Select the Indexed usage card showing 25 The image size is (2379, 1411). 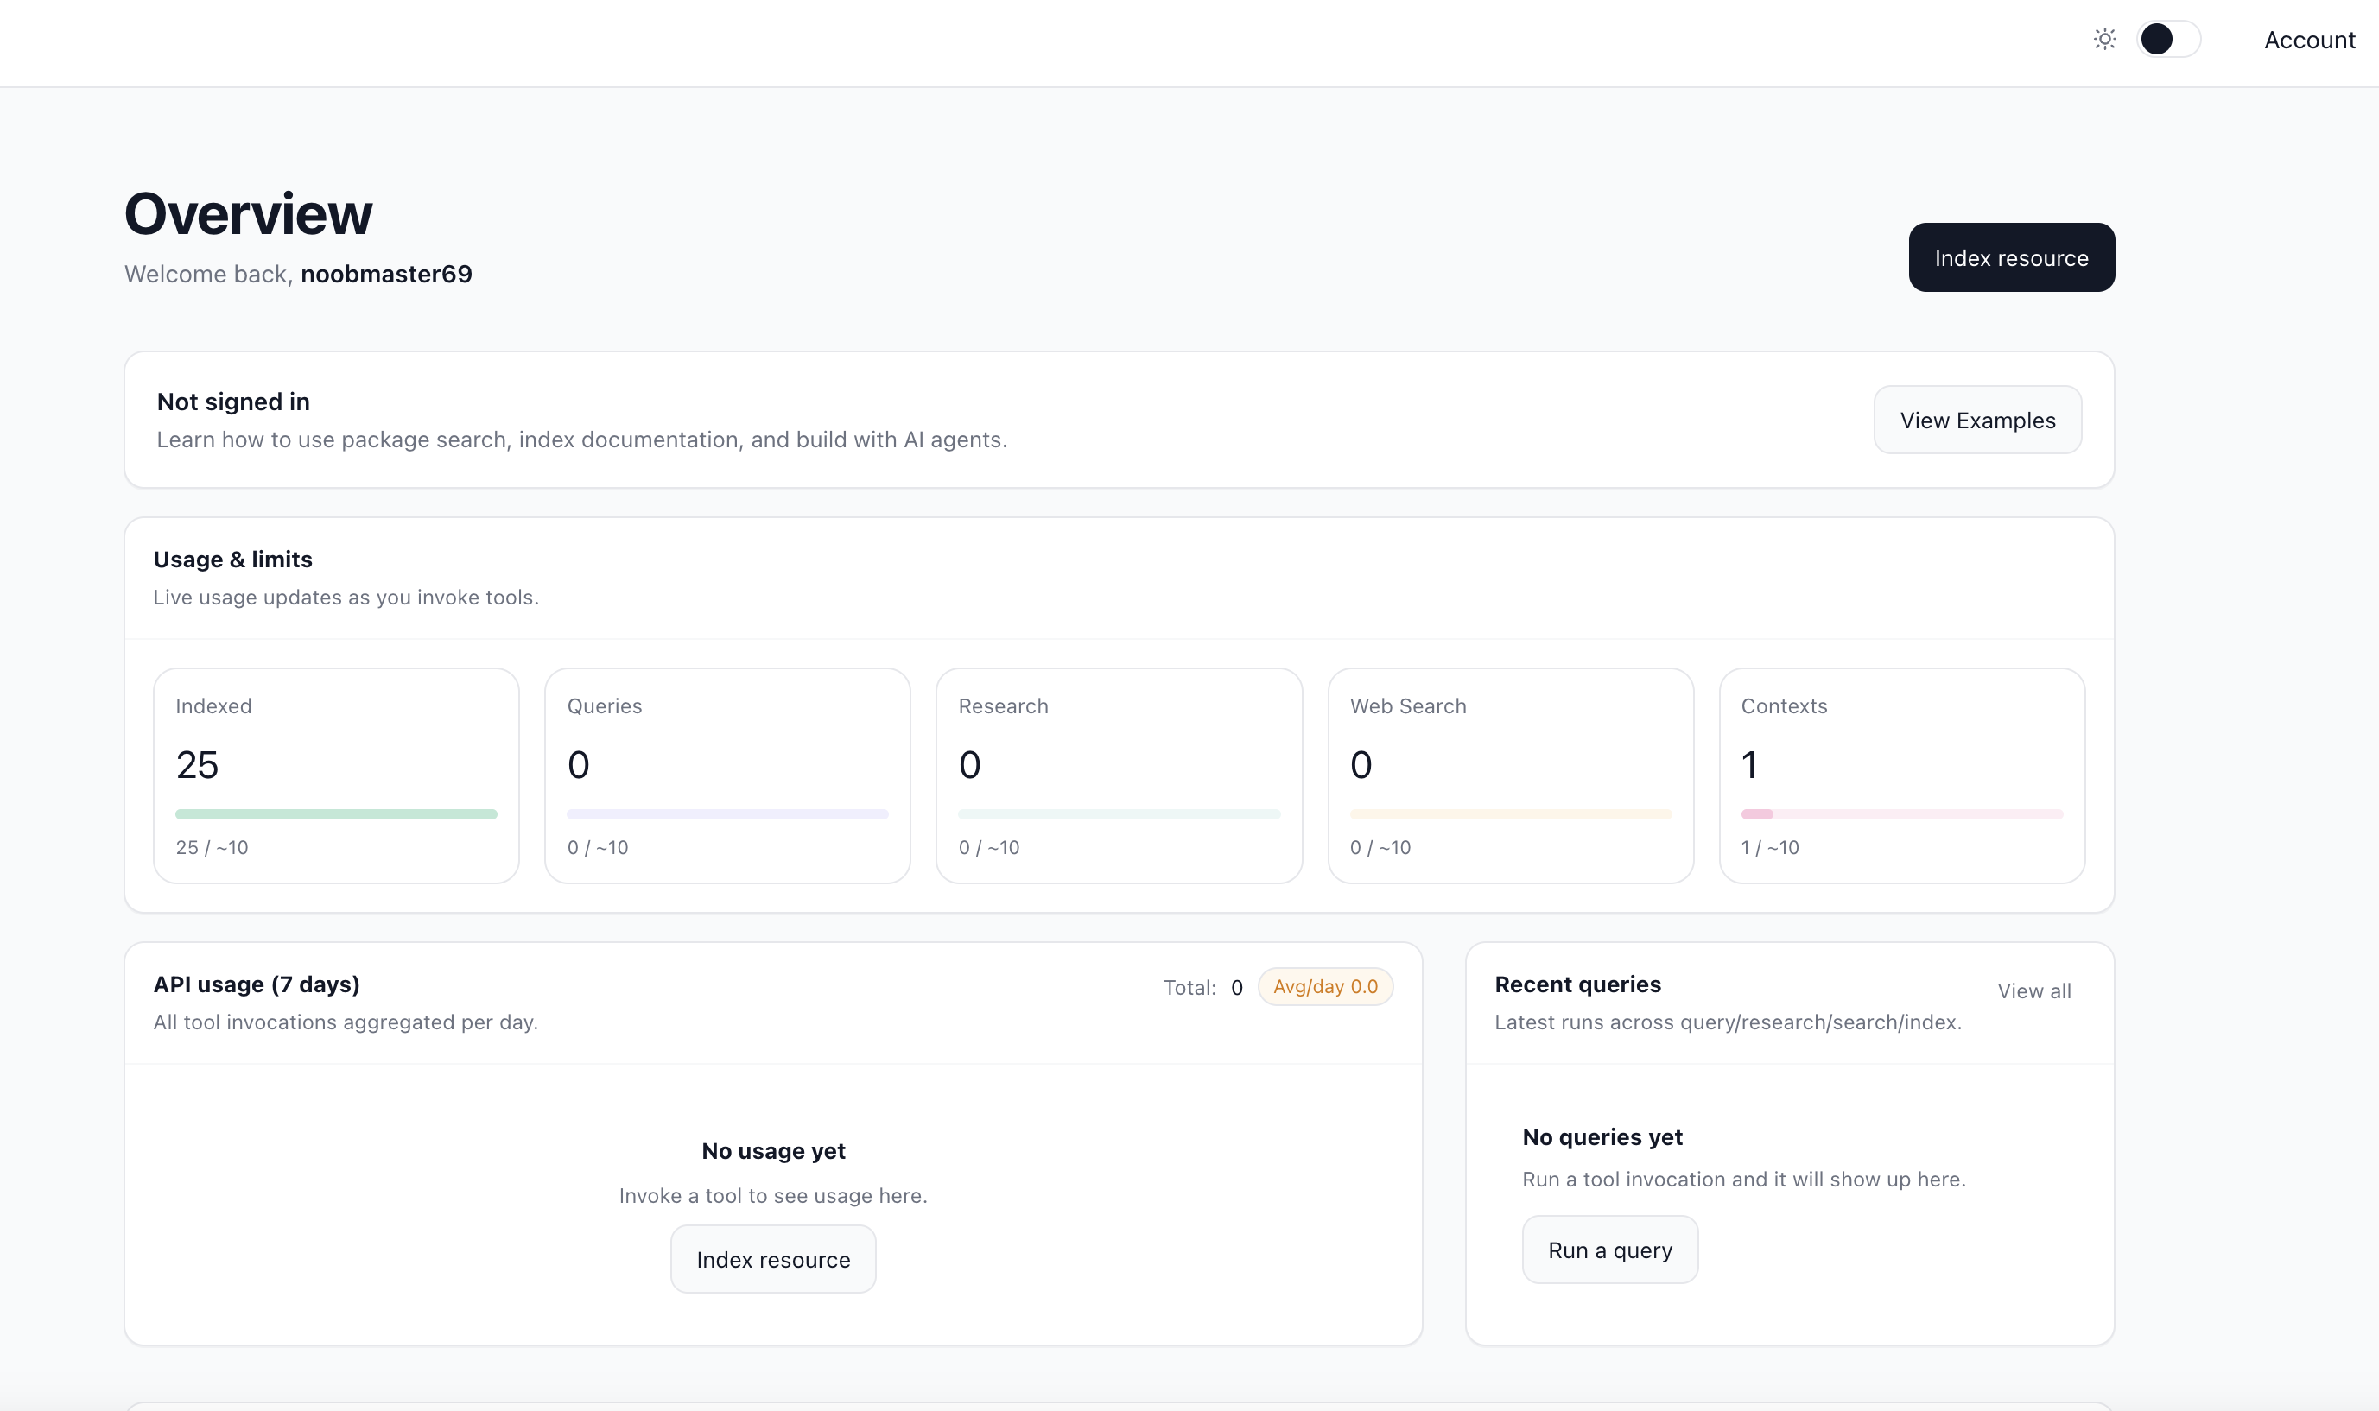point(336,775)
